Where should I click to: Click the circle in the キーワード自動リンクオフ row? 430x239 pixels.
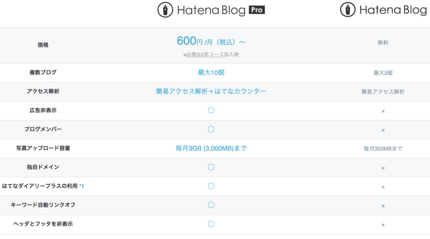pyautogui.click(x=211, y=205)
